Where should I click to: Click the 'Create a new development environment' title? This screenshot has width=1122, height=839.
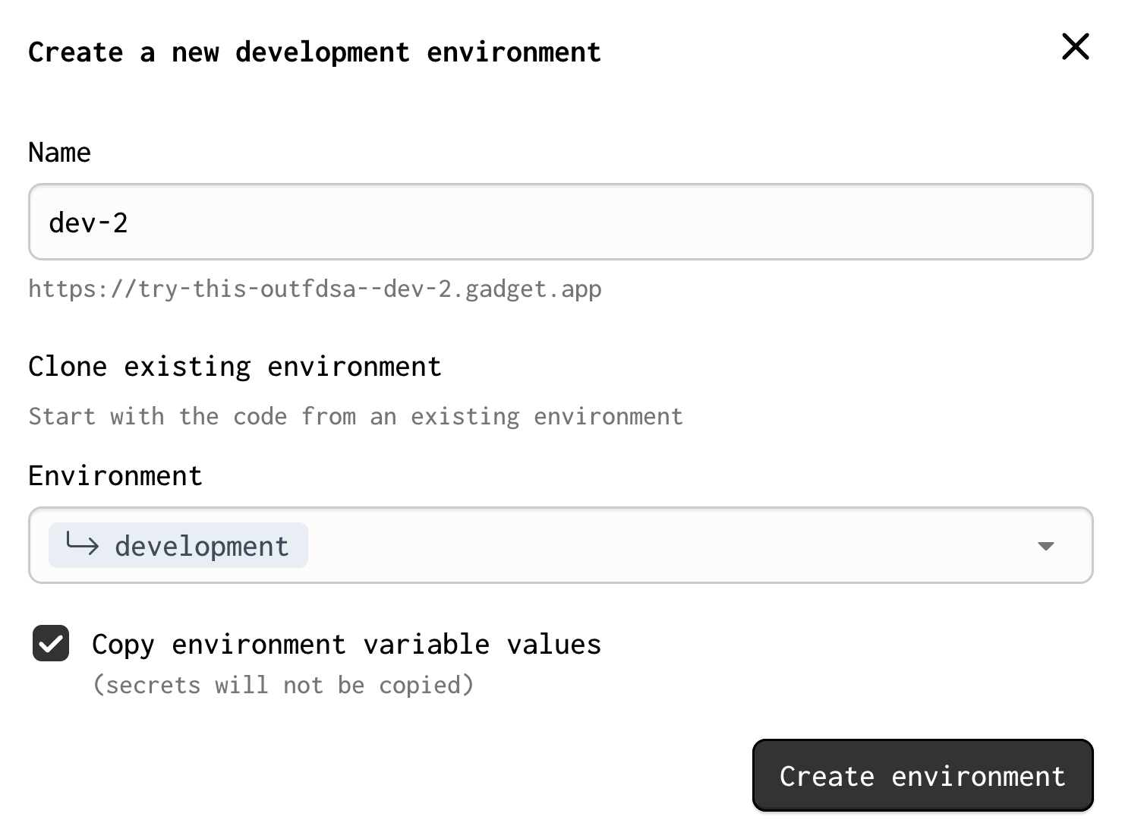(x=314, y=52)
